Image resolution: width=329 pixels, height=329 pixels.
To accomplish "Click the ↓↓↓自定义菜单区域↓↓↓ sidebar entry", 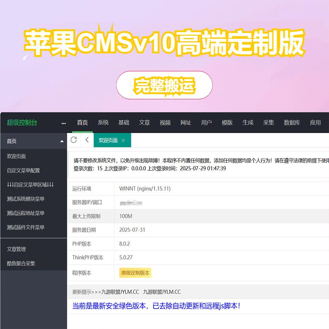I will pos(30,185).
